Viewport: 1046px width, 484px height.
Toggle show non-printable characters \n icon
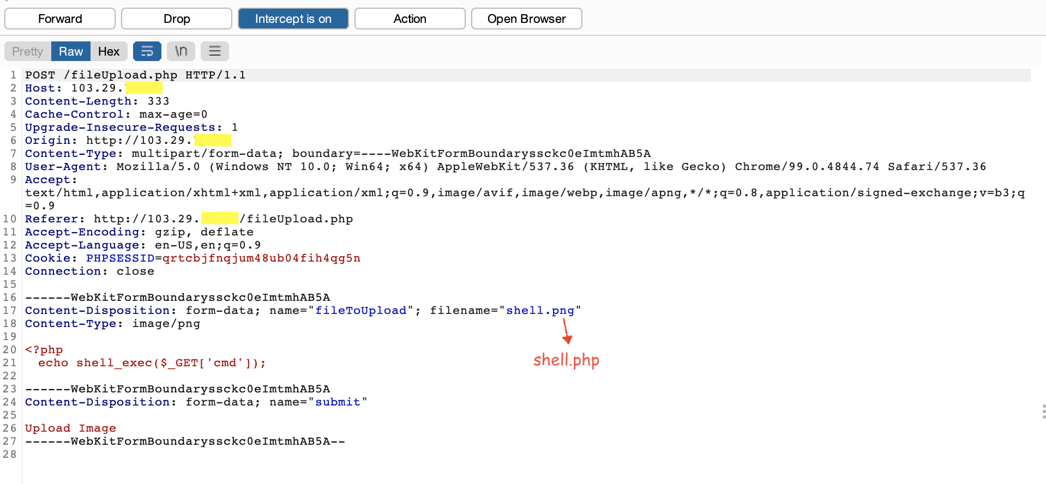point(181,51)
